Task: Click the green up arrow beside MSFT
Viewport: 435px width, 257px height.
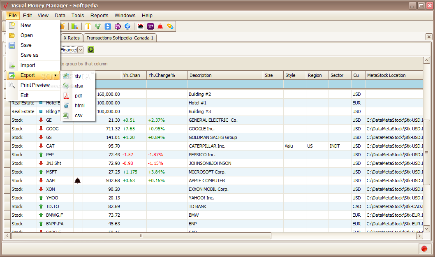Action: [41, 172]
